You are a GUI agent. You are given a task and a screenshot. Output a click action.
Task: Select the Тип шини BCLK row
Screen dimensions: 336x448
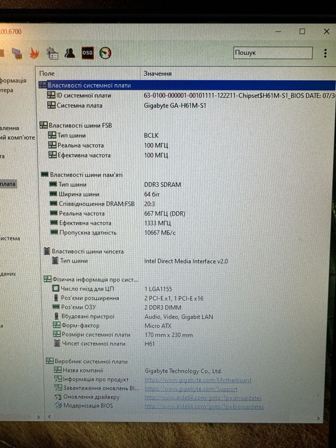(x=103, y=135)
